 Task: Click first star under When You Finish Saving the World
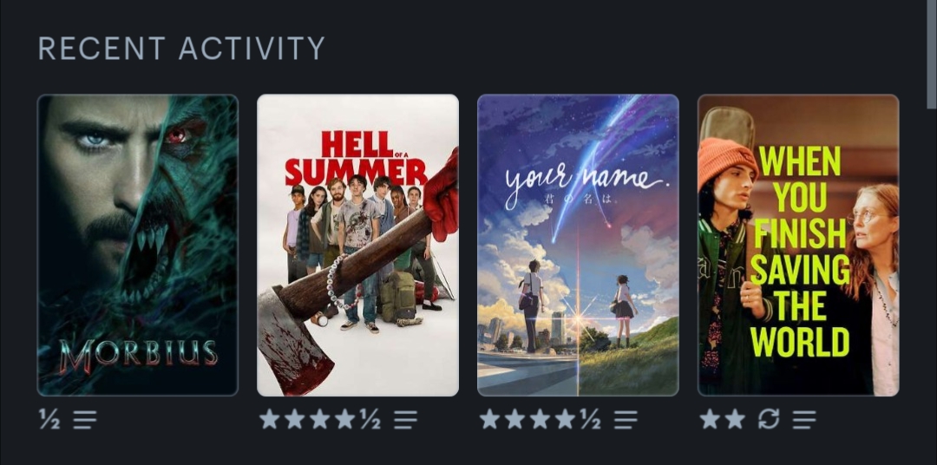[710, 419]
